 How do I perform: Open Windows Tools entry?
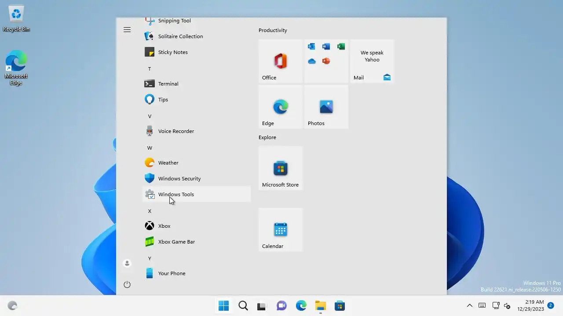coord(197,194)
